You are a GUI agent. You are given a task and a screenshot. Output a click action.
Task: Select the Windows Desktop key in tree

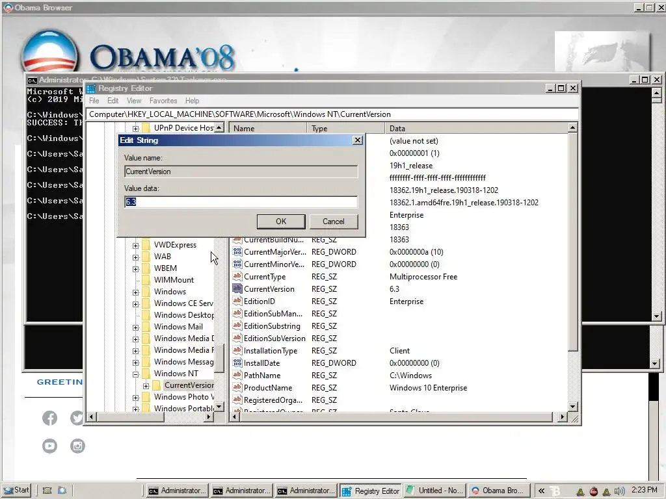[x=184, y=315]
